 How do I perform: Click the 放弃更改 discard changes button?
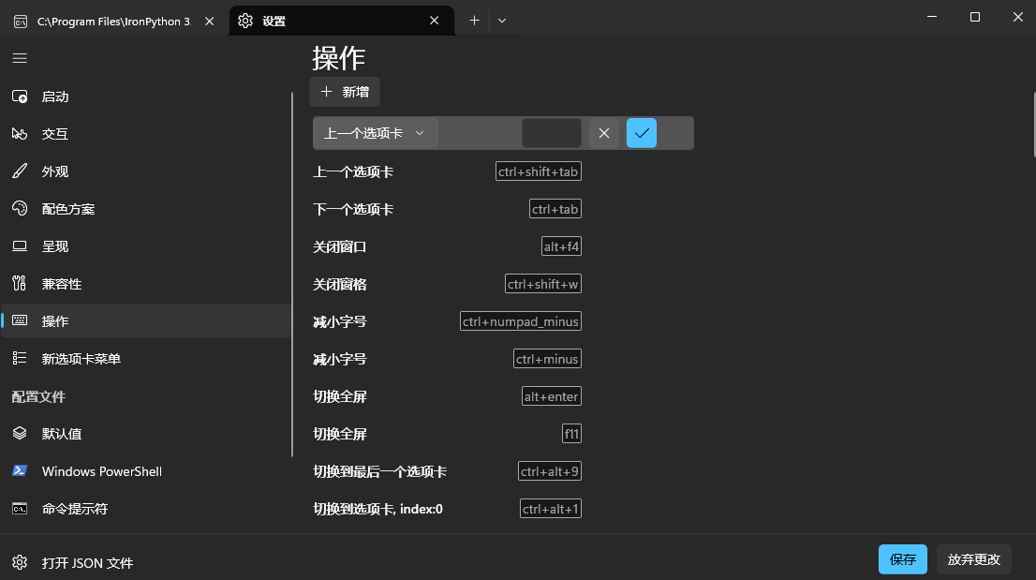pyautogui.click(x=974, y=559)
